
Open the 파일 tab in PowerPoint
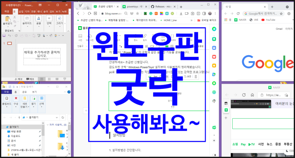point(7,12)
